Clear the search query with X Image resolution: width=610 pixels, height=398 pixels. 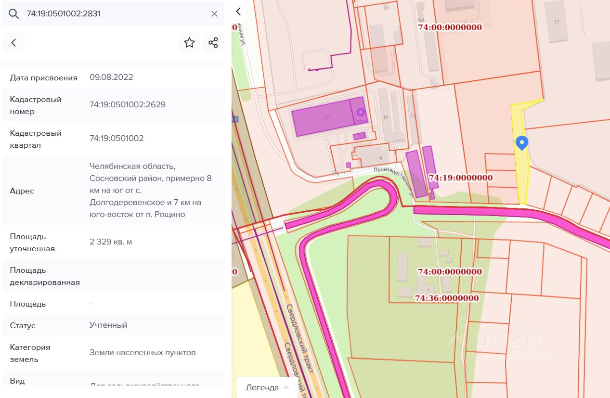214,13
